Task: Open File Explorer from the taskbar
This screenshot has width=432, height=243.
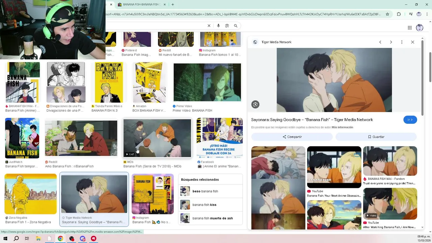Action: 38,239
